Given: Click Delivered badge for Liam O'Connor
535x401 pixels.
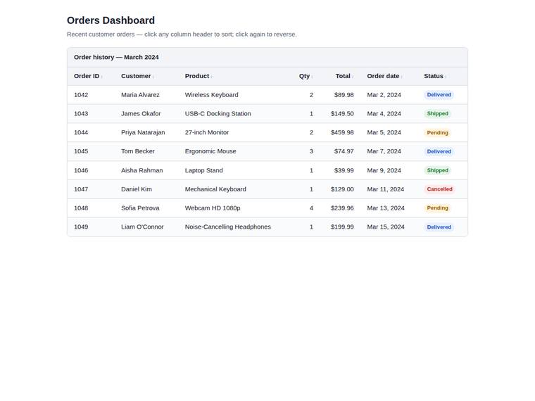Looking at the screenshot, I should 439,227.
